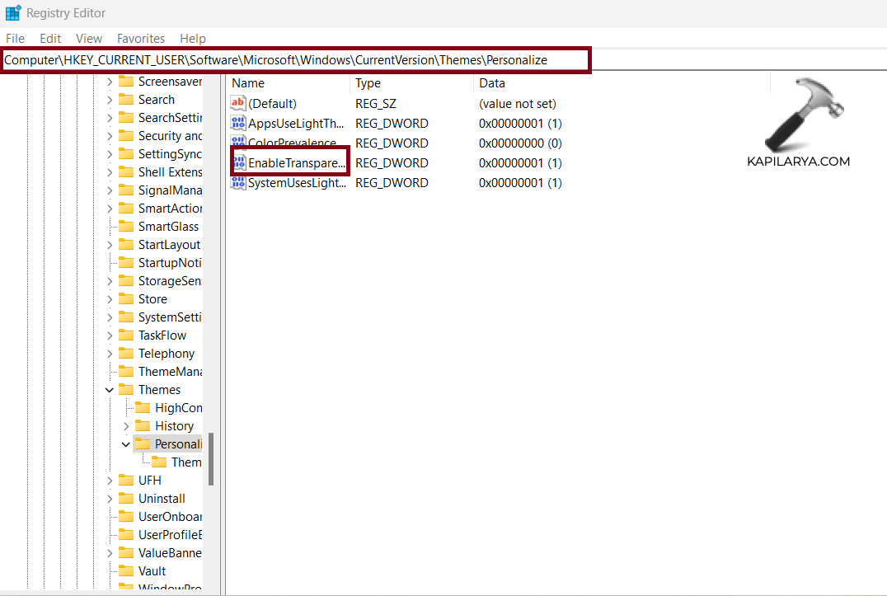Open the File menu
887x596 pixels.
coord(15,39)
